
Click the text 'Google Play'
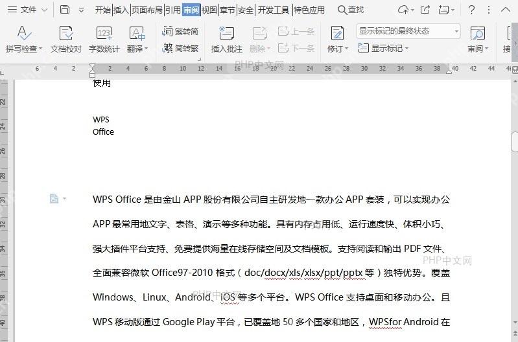(188, 322)
